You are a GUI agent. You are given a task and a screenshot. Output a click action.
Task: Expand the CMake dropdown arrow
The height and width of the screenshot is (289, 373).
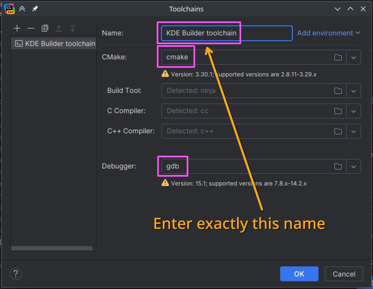pyautogui.click(x=354, y=57)
